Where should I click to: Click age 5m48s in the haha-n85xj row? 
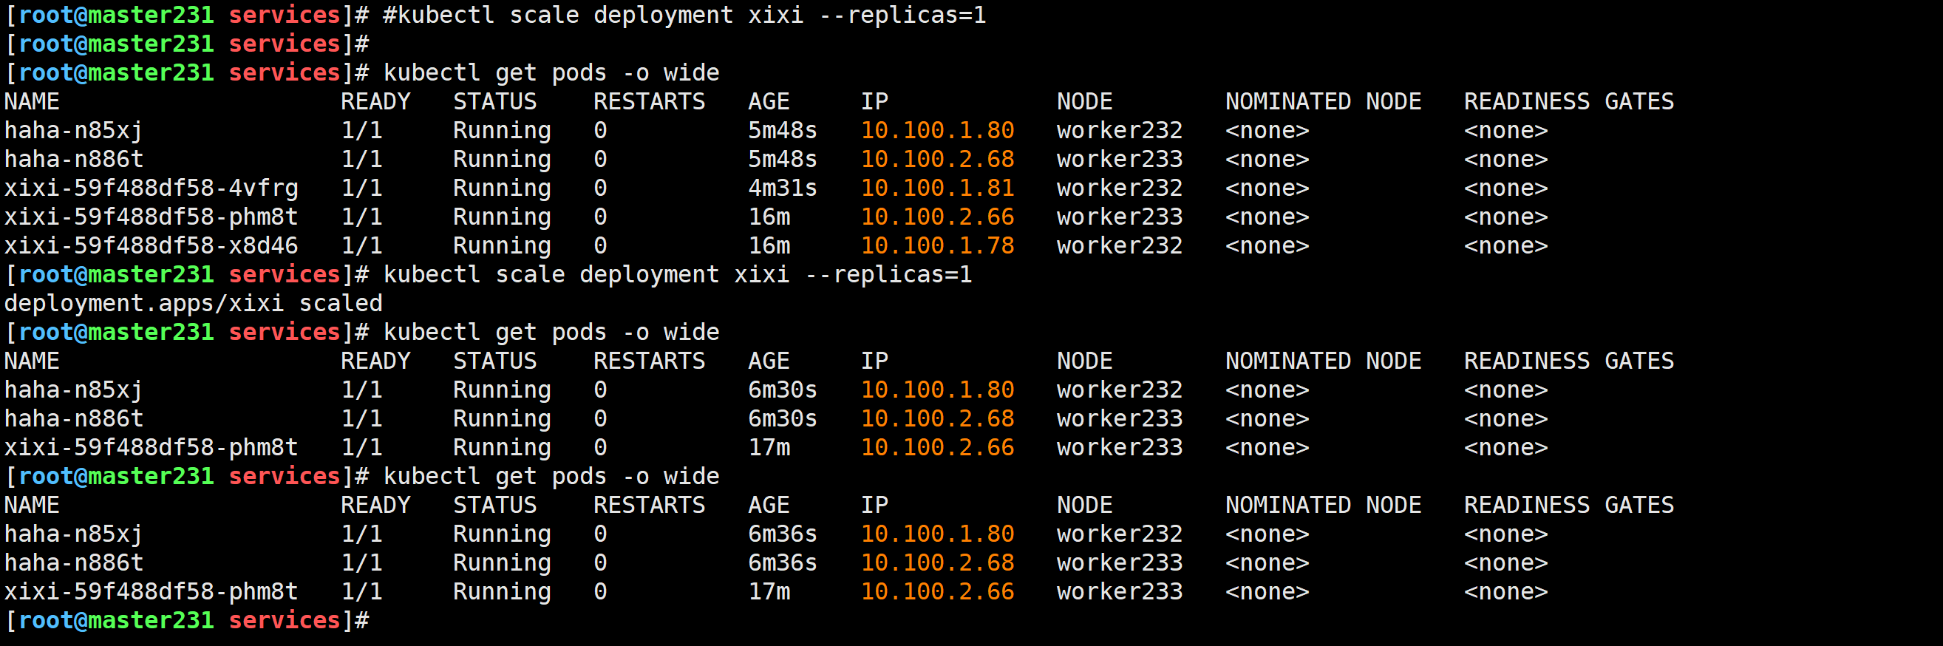782,130
